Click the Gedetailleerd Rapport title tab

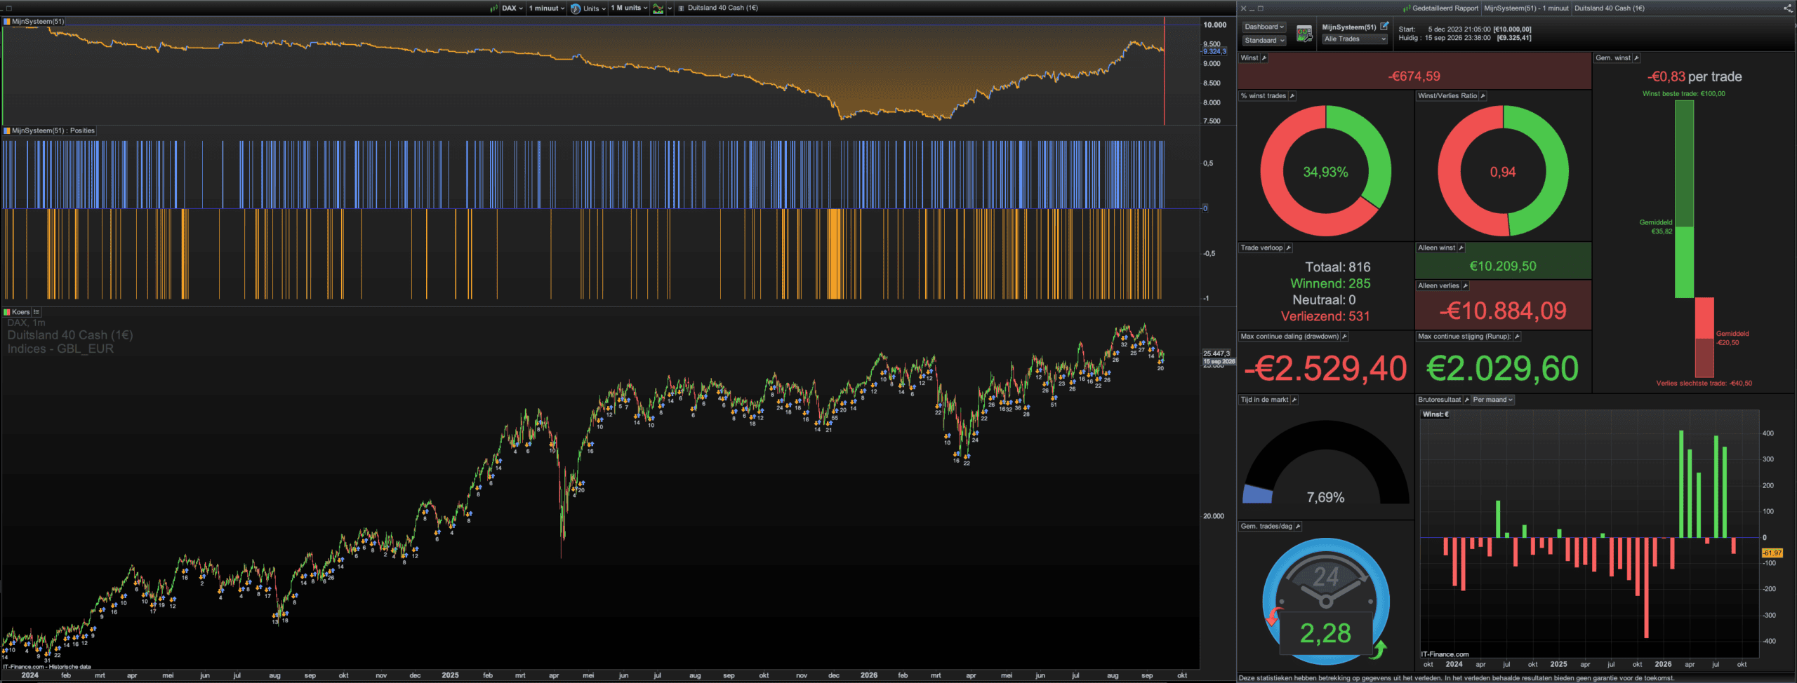(x=1445, y=8)
